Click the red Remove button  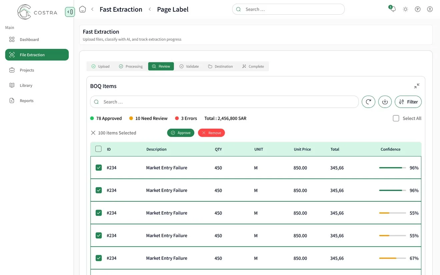tap(211, 133)
